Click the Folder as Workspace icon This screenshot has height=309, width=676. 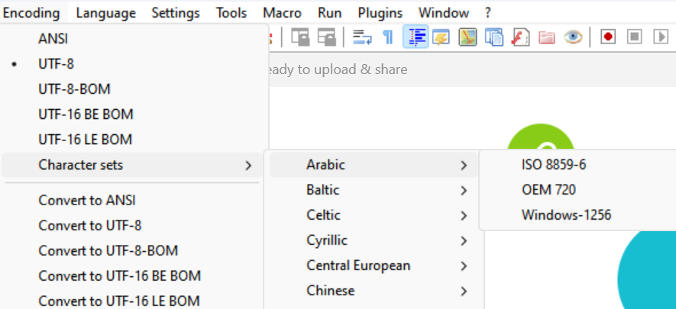(x=546, y=37)
